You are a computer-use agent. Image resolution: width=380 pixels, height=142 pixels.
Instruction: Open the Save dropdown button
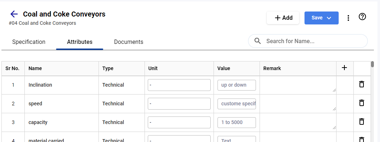(x=321, y=18)
